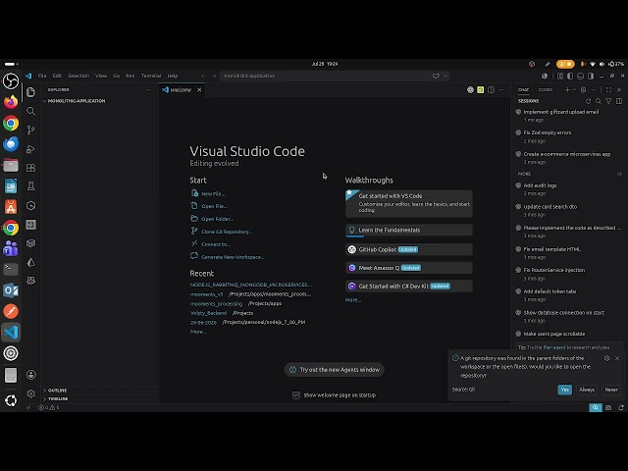The height and width of the screenshot is (471, 628).
Task: Open command center dropdown chevron
Action: tap(445, 76)
